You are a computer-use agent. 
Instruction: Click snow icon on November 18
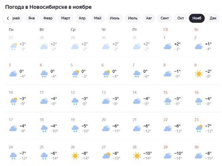click(x=44, y=128)
